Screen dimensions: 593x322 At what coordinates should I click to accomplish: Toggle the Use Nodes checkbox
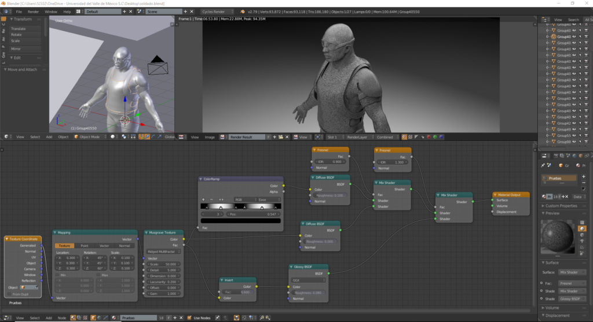[189, 318]
